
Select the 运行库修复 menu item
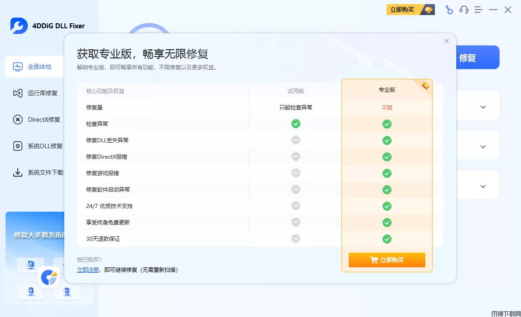pyautogui.click(x=43, y=93)
